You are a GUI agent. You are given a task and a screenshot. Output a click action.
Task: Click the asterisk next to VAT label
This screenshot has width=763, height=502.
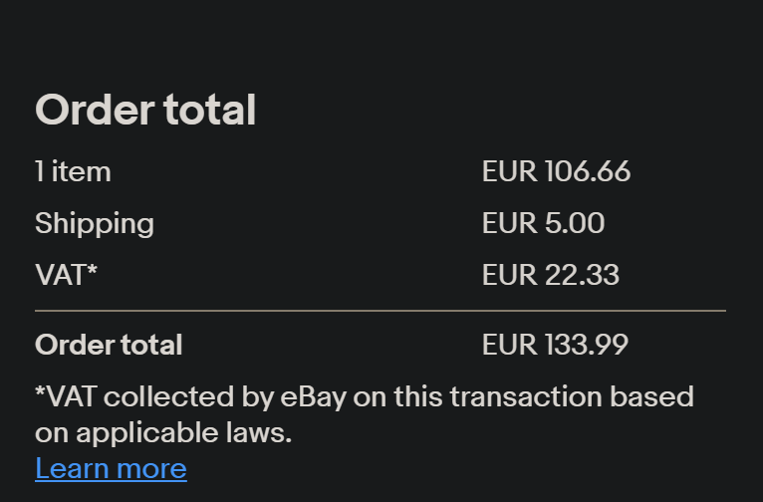click(93, 269)
